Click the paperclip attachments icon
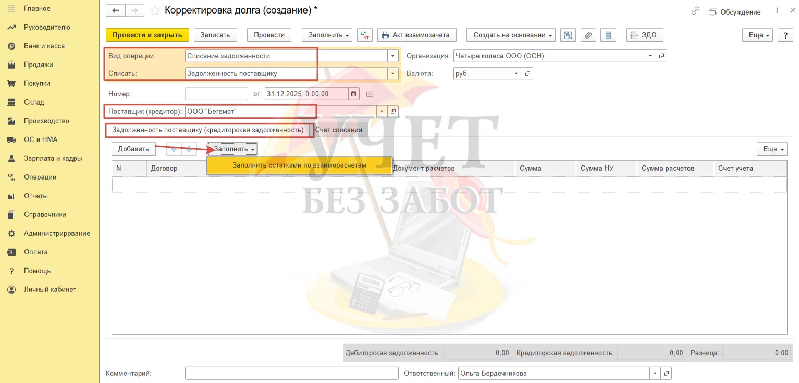Viewport: 799px width, 383px height. tap(587, 35)
